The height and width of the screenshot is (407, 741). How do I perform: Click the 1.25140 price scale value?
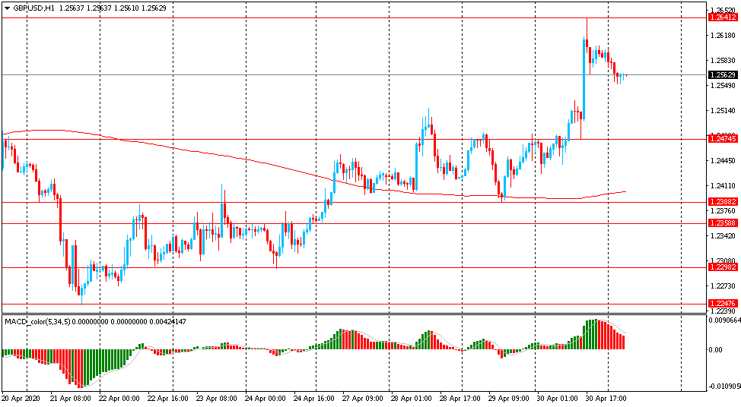[722, 111]
